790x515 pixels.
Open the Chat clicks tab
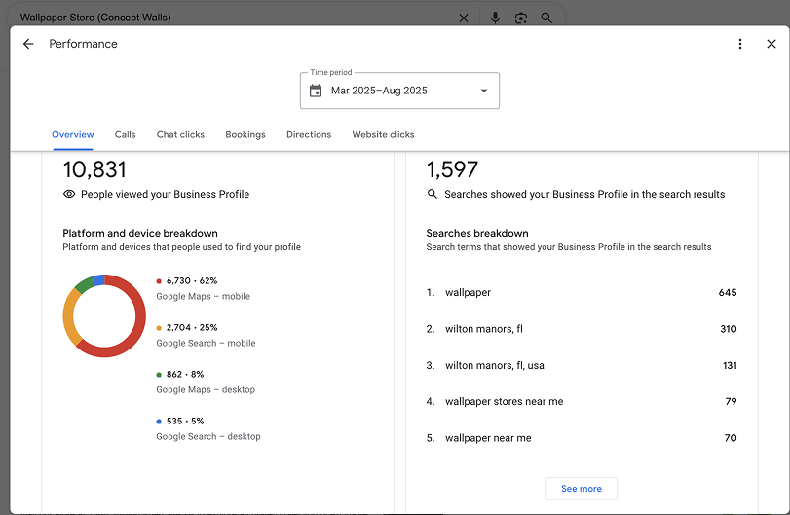tap(180, 134)
